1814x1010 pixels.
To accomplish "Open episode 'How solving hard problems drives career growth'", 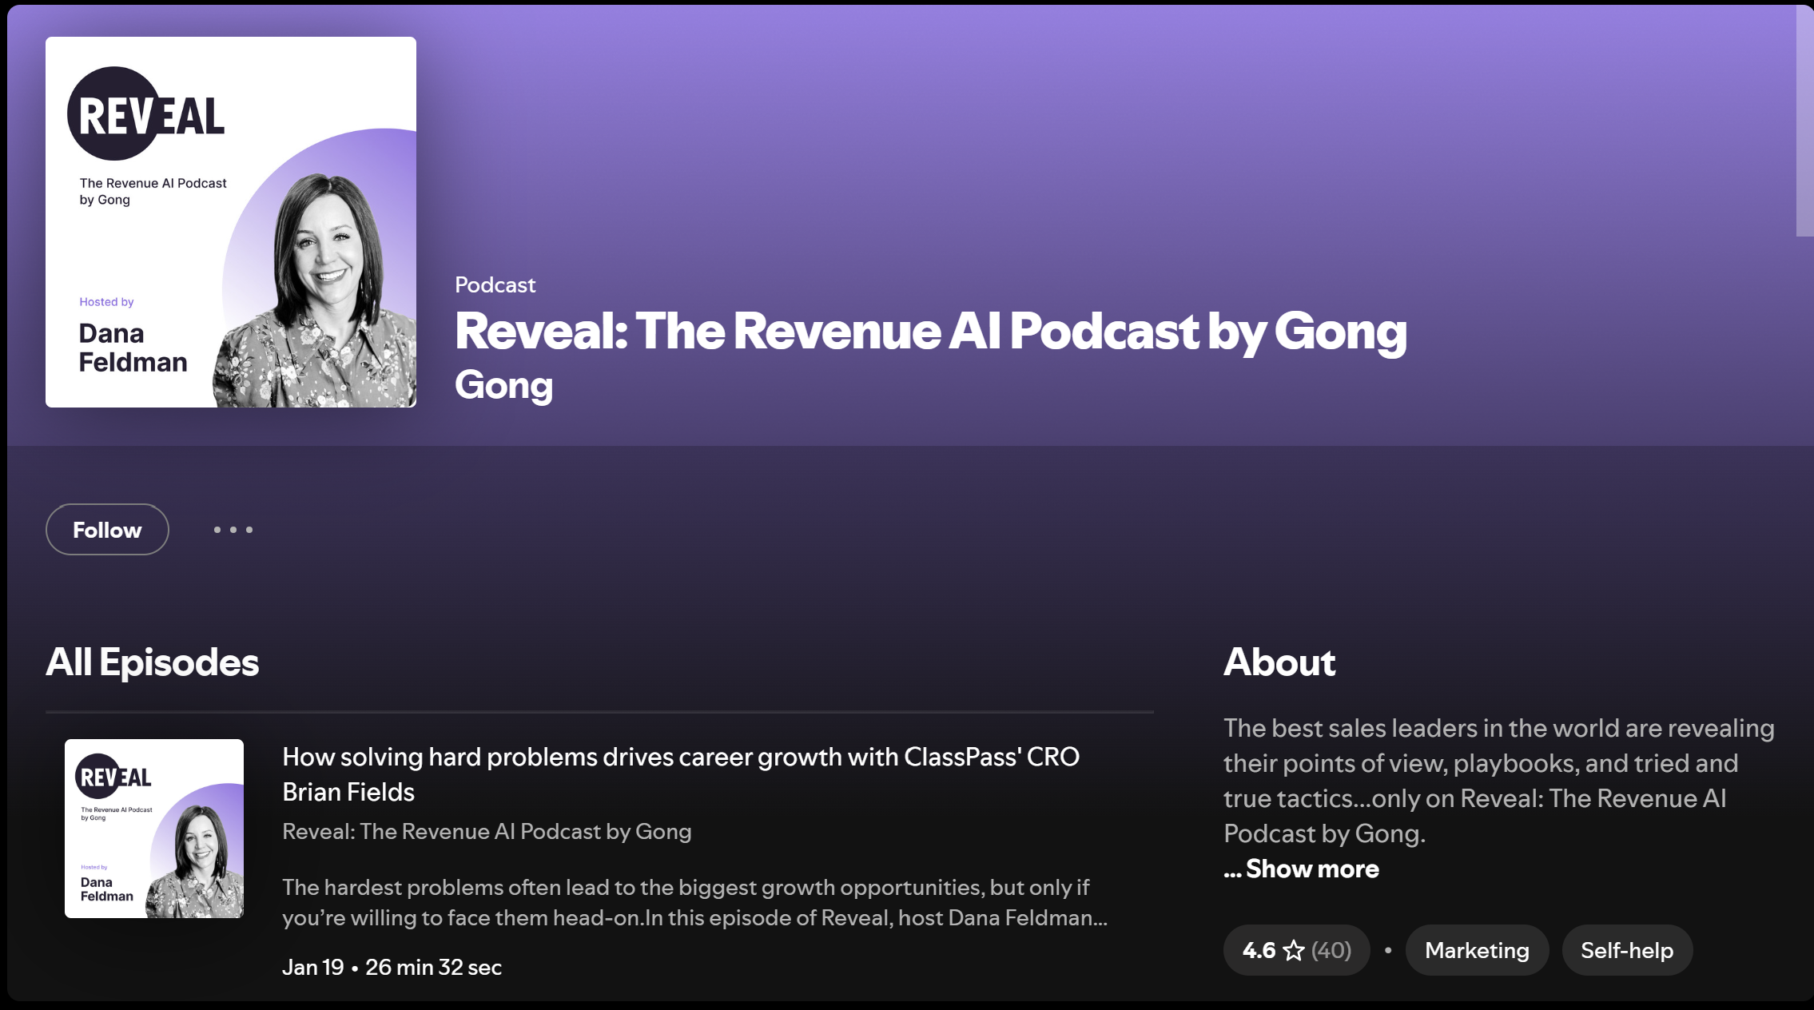I will [x=681, y=774].
